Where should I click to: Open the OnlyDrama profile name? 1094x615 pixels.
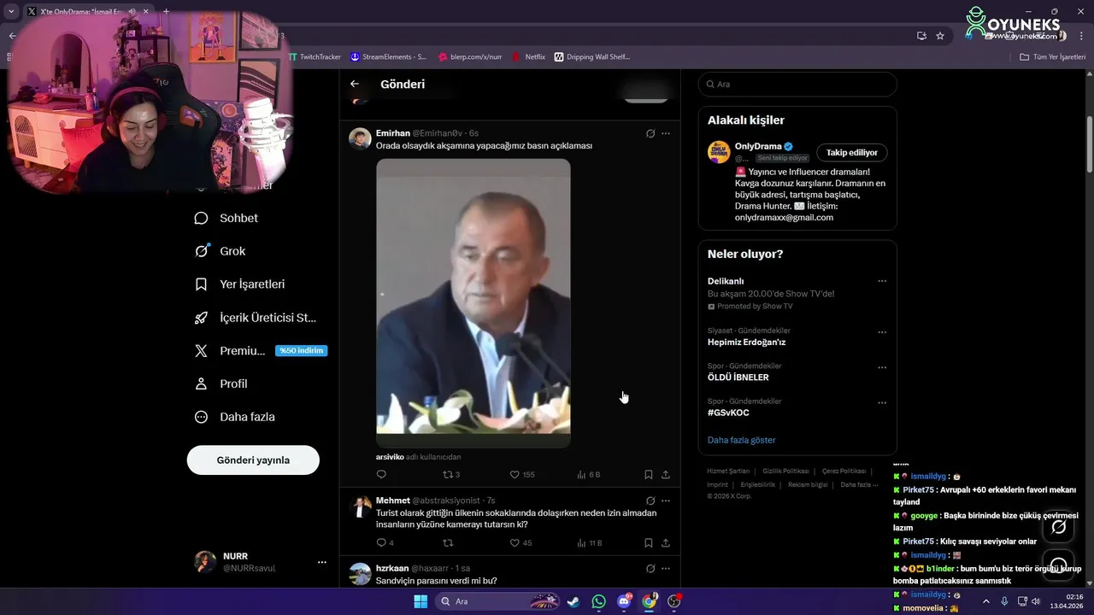click(x=758, y=146)
